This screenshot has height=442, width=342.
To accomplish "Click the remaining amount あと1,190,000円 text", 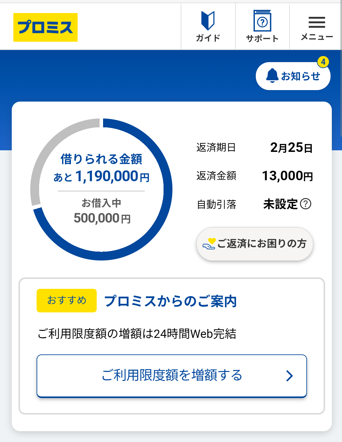I will 102,176.
